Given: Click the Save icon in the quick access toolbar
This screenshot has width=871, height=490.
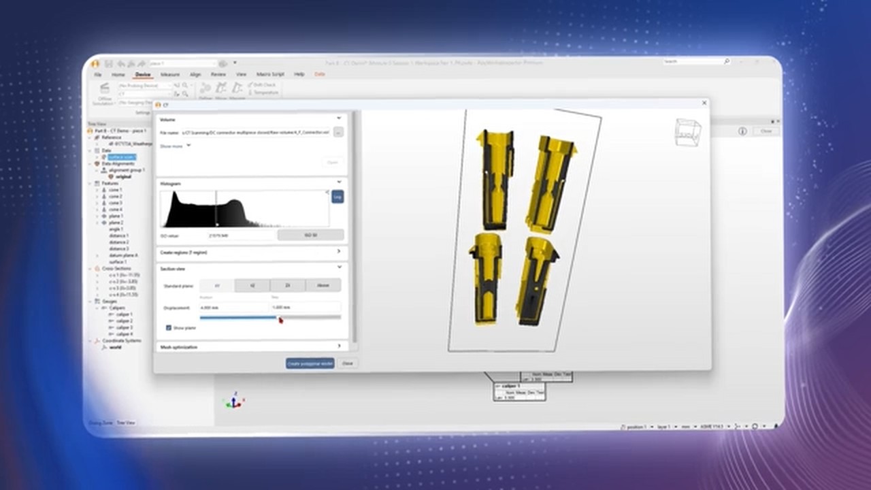Looking at the screenshot, I should (x=108, y=63).
